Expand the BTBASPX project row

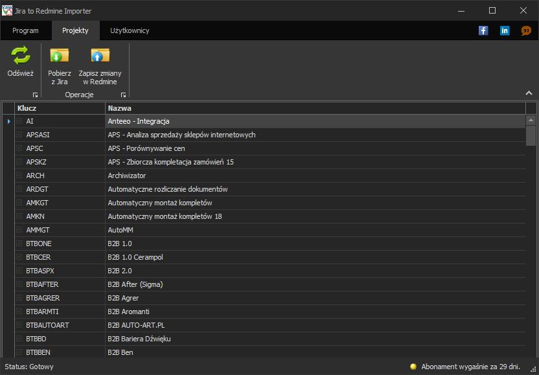tap(19, 271)
